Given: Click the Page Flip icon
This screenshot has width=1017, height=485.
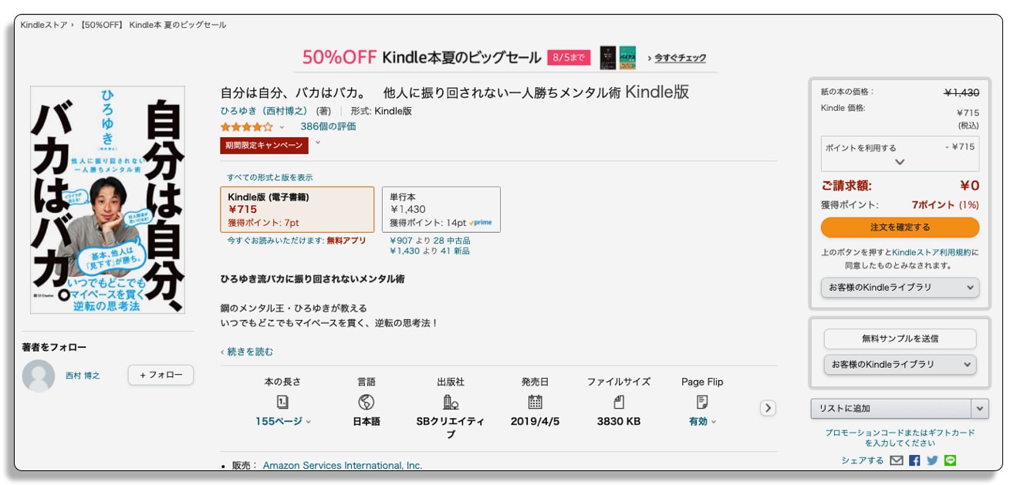Looking at the screenshot, I should (x=702, y=402).
